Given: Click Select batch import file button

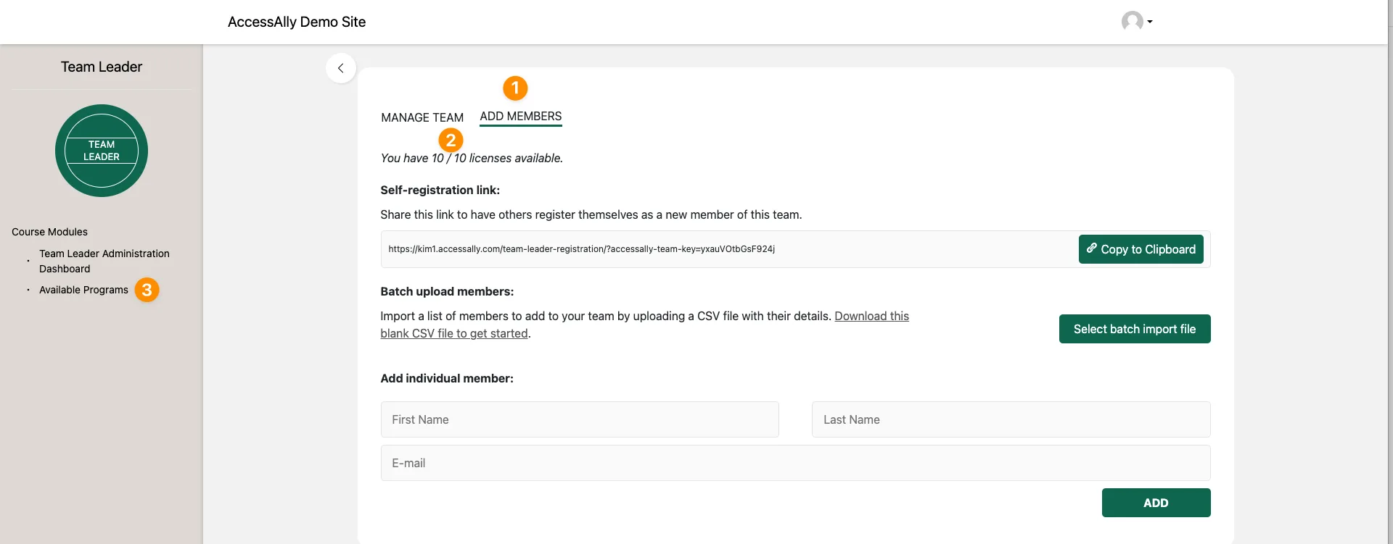Looking at the screenshot, I should 1134,329.
